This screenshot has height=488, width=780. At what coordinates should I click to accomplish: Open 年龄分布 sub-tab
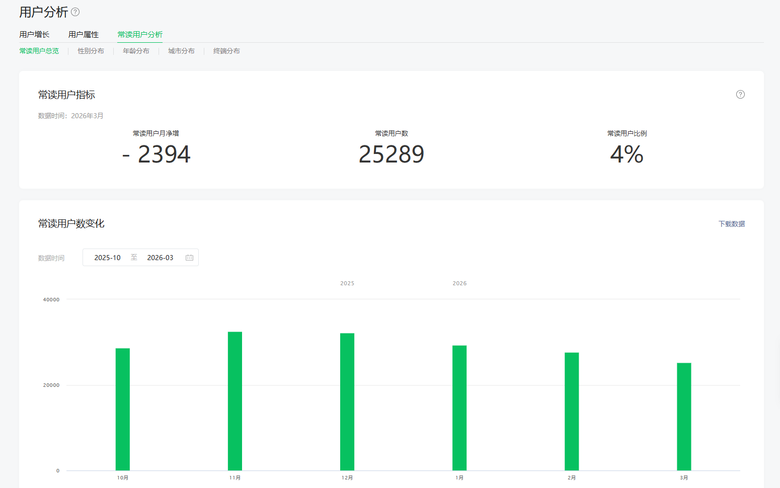pyautogui.click(x=136, y=51)
